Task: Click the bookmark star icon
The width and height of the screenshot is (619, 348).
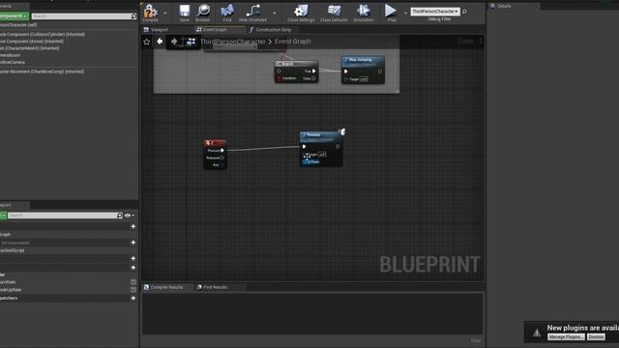Action: click(147, 42)
